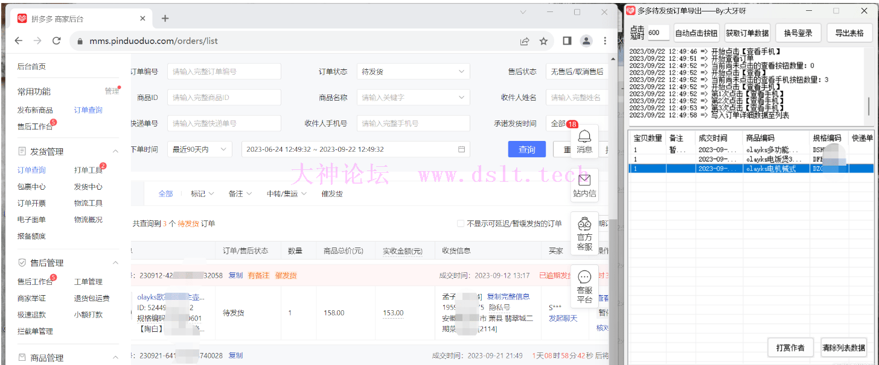Screen dimensions: 879x365
Task: Click 导出表格 in export tool
Action: coord(849,33)
